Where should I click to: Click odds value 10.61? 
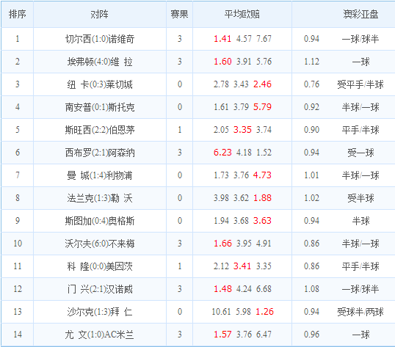pos(221,312)
